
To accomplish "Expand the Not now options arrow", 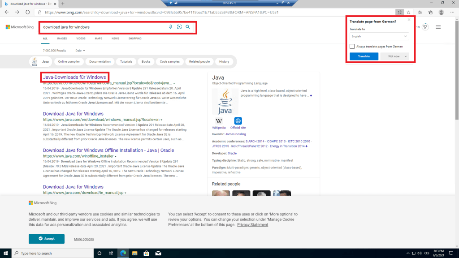I will click(x=406, y=56).
